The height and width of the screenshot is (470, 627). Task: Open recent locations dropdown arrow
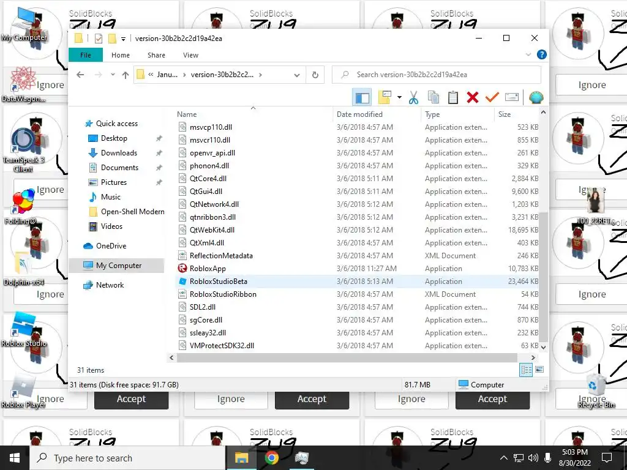[x=113, y=75]
